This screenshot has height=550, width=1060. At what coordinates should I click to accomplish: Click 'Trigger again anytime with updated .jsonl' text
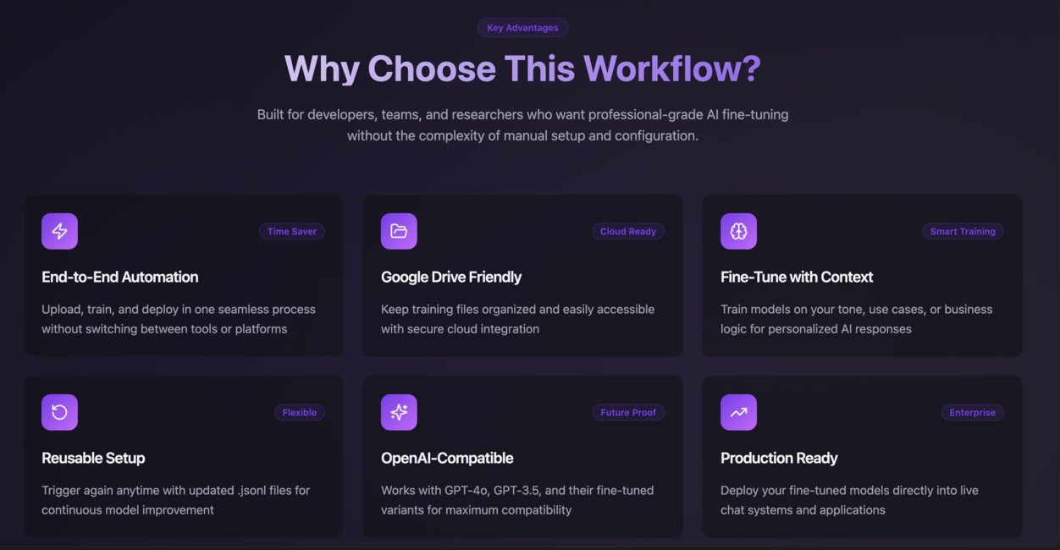pos(176,500)
